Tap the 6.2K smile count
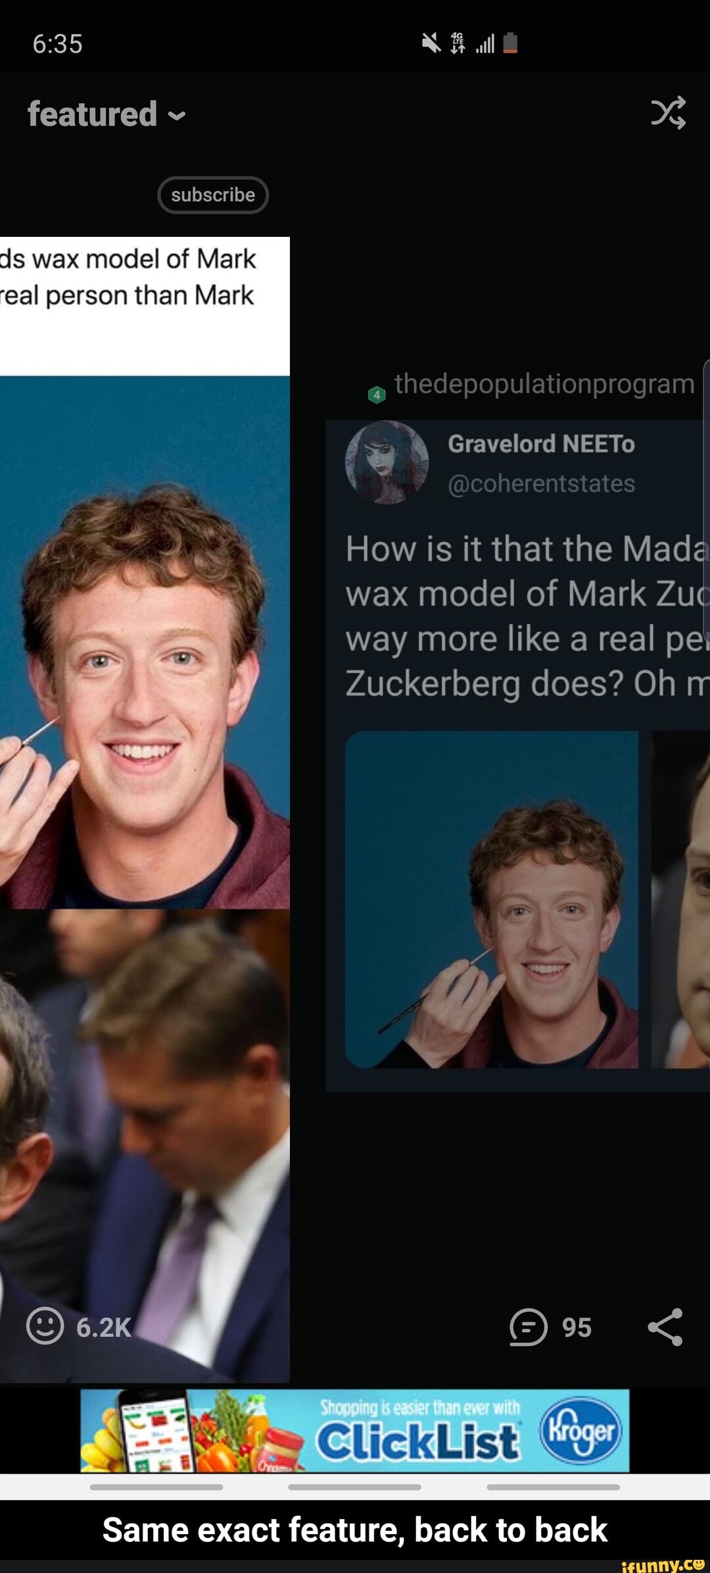 [x=104, y=1328]
